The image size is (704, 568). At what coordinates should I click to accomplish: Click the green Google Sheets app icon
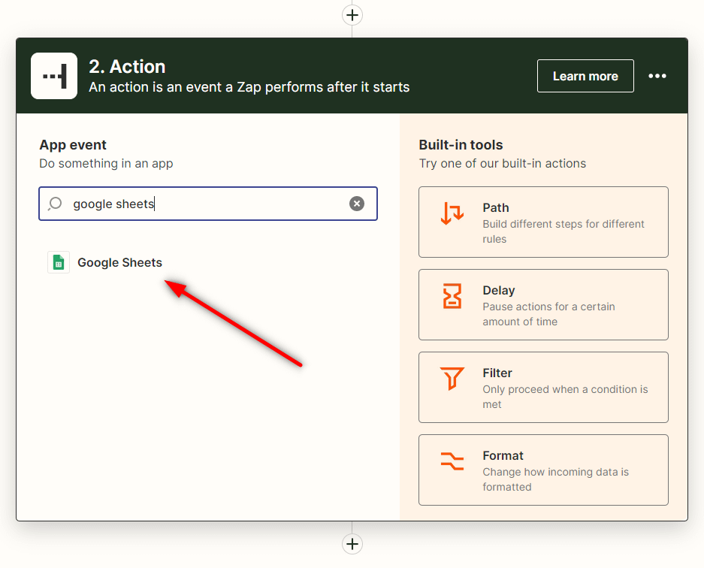[x=59, y=262]
